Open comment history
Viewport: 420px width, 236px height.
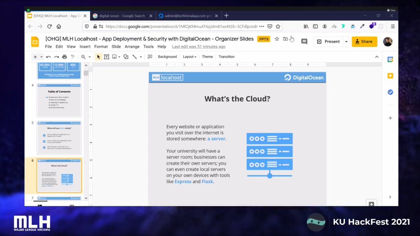[x=304, y=41]
